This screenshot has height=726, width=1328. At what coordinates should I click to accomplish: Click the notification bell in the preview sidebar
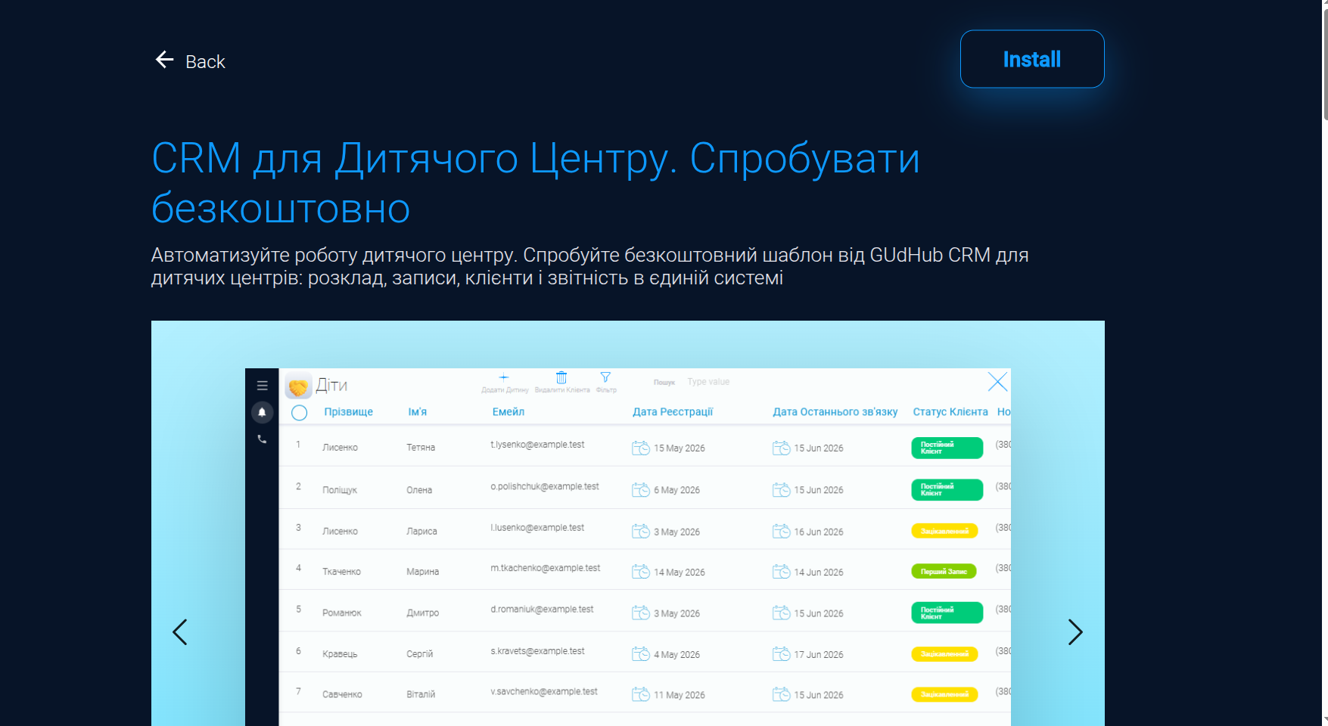[262, 412]
